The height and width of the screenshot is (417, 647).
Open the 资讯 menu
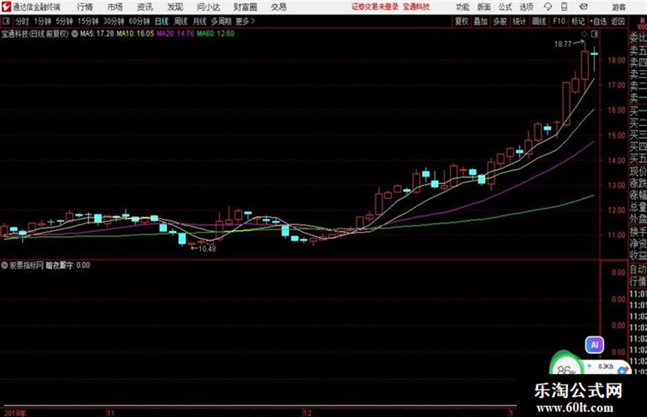(x=144, y=7)
